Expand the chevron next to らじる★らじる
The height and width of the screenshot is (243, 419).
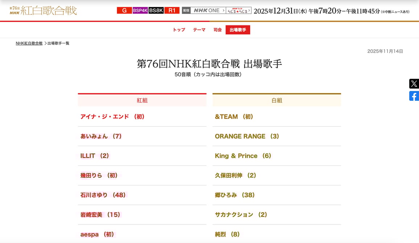point(250,10)
